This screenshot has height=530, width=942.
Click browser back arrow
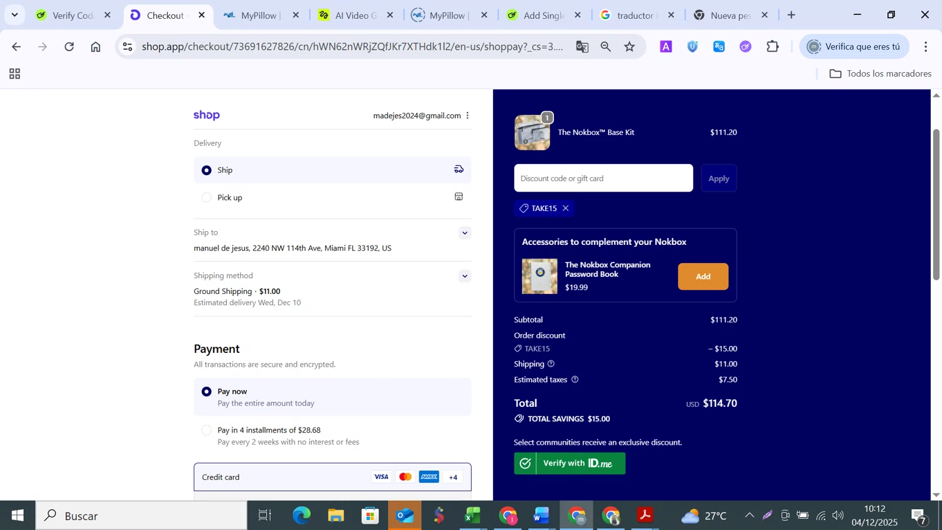point(16,46)
